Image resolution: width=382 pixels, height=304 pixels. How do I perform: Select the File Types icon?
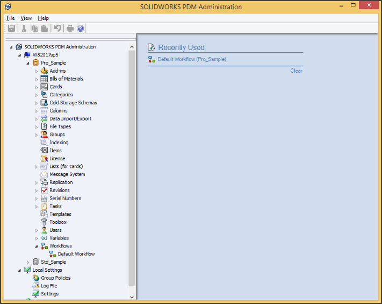coord(44,126)
